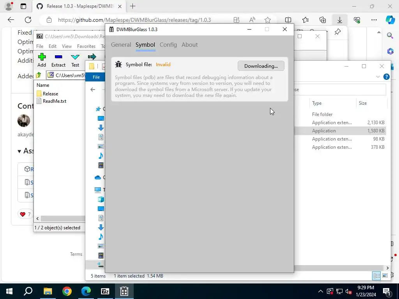The height and width of the screenshot is (299, 399).
Task: Switch Explorer to large icons view
Action: (x=385, y=276)
